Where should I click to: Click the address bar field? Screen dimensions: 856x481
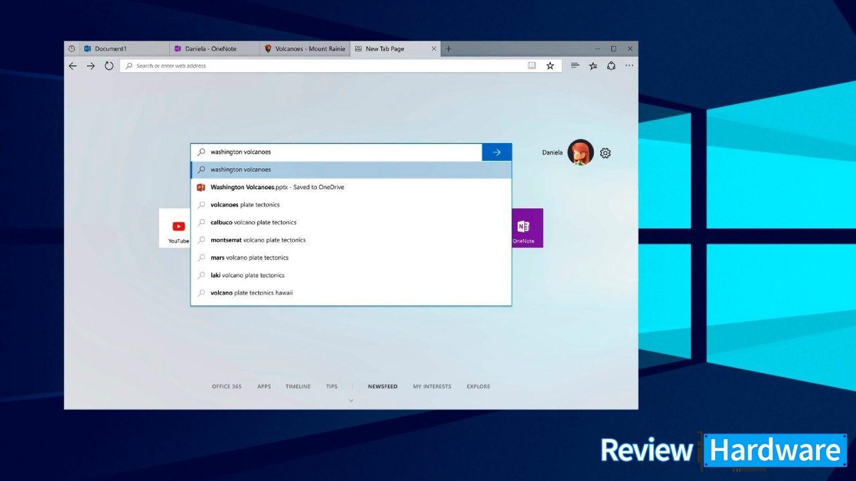coord(340,66)
